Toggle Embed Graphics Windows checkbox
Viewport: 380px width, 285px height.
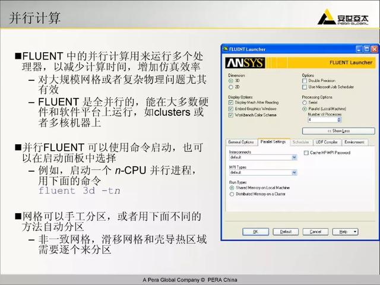(231, 109)
